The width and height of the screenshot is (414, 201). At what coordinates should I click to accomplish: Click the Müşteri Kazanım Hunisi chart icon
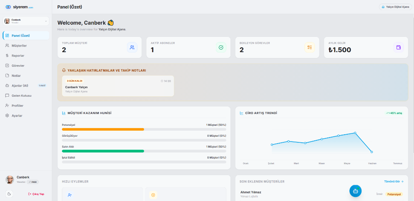click(64, 113)
